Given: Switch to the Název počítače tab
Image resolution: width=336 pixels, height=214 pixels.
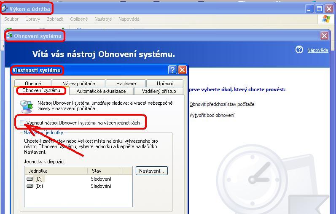Looking at the screenshot, I should (x=79, y=83).
